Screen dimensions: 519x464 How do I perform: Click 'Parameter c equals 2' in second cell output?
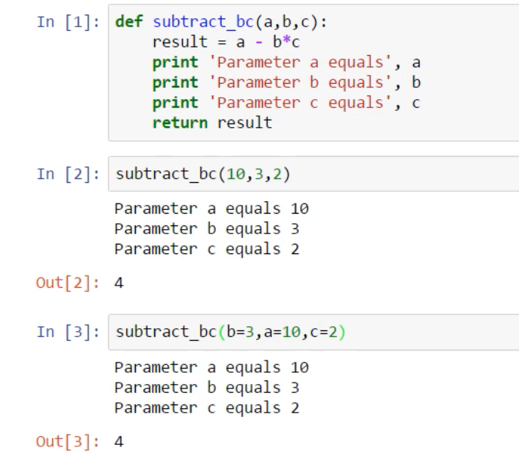pyautogui.click(x=207, y=249)
